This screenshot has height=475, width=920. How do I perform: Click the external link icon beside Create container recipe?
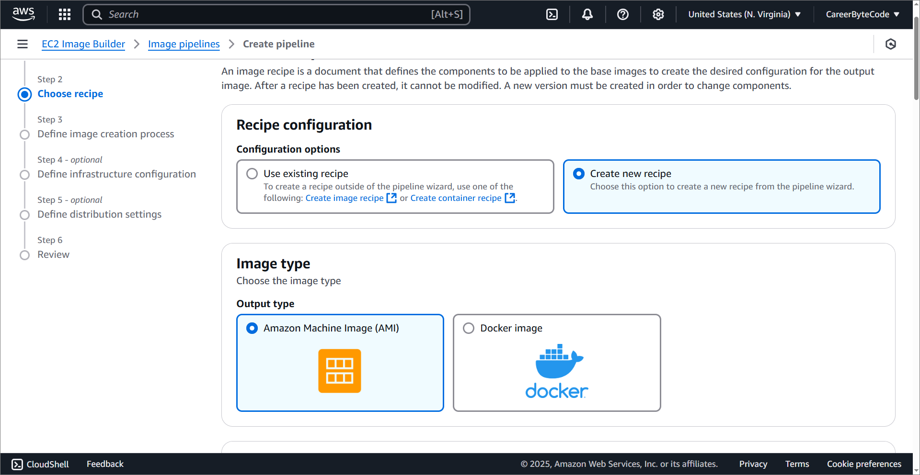(510, 198)
